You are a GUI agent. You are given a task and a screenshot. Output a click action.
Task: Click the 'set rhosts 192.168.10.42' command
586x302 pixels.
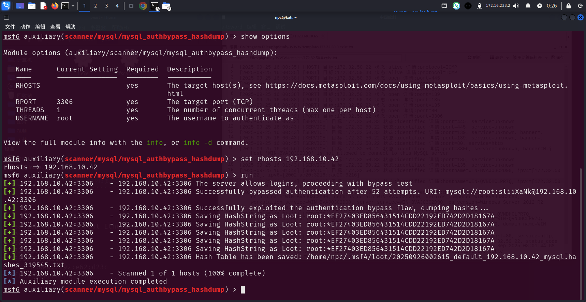[x=290, y=159]
